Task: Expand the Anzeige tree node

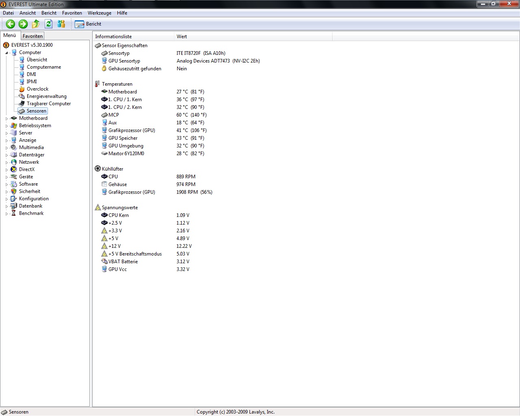Action: (6, 141)
